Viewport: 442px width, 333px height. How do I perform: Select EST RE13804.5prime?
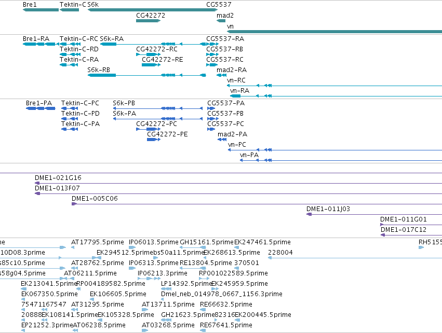(206, 263)
